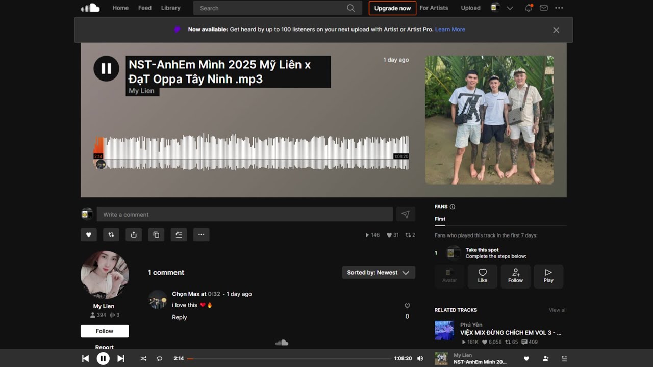The height and width of the screenshot is (367, 653).
Task: Open the For Artists page
Action: [434, 8]
